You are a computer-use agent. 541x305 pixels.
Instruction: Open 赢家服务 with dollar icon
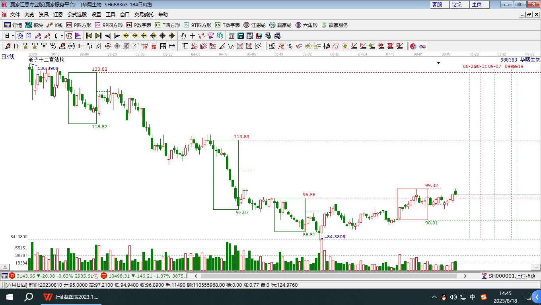pos(335,25)
